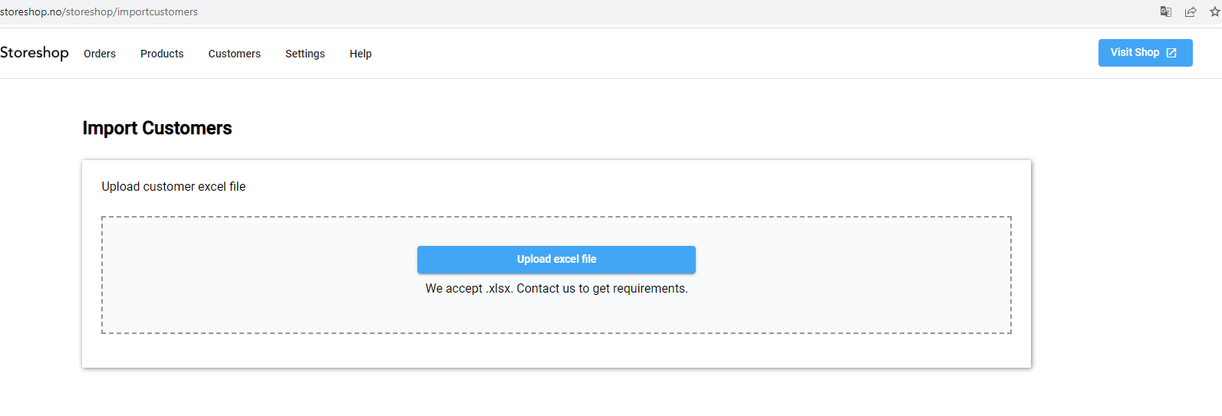Click the Google Translate page icon
Screen dimensions: 1222x416
point(1166,11)
